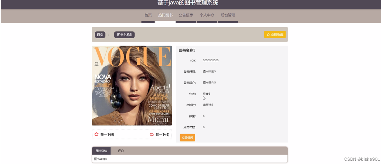The image size is (385, 164).
Task: Click the 首页 breadcrumb link
Action: tap(100, 35)
